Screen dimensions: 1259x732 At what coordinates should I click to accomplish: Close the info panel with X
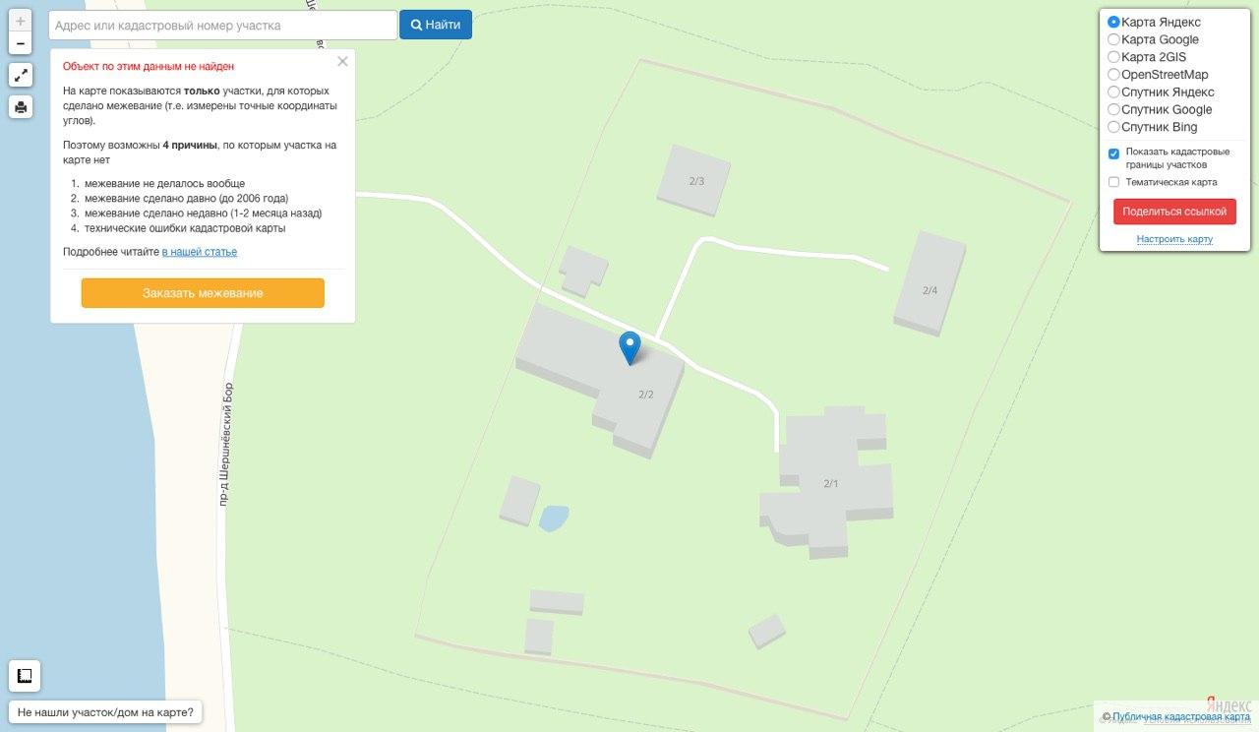342,61
